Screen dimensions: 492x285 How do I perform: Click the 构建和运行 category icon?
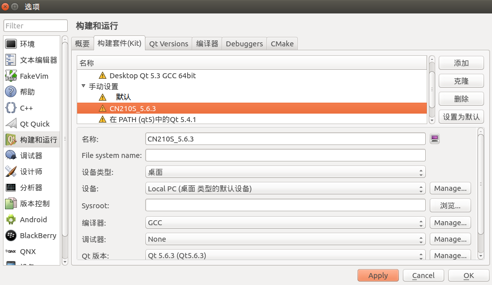(10, 140)
